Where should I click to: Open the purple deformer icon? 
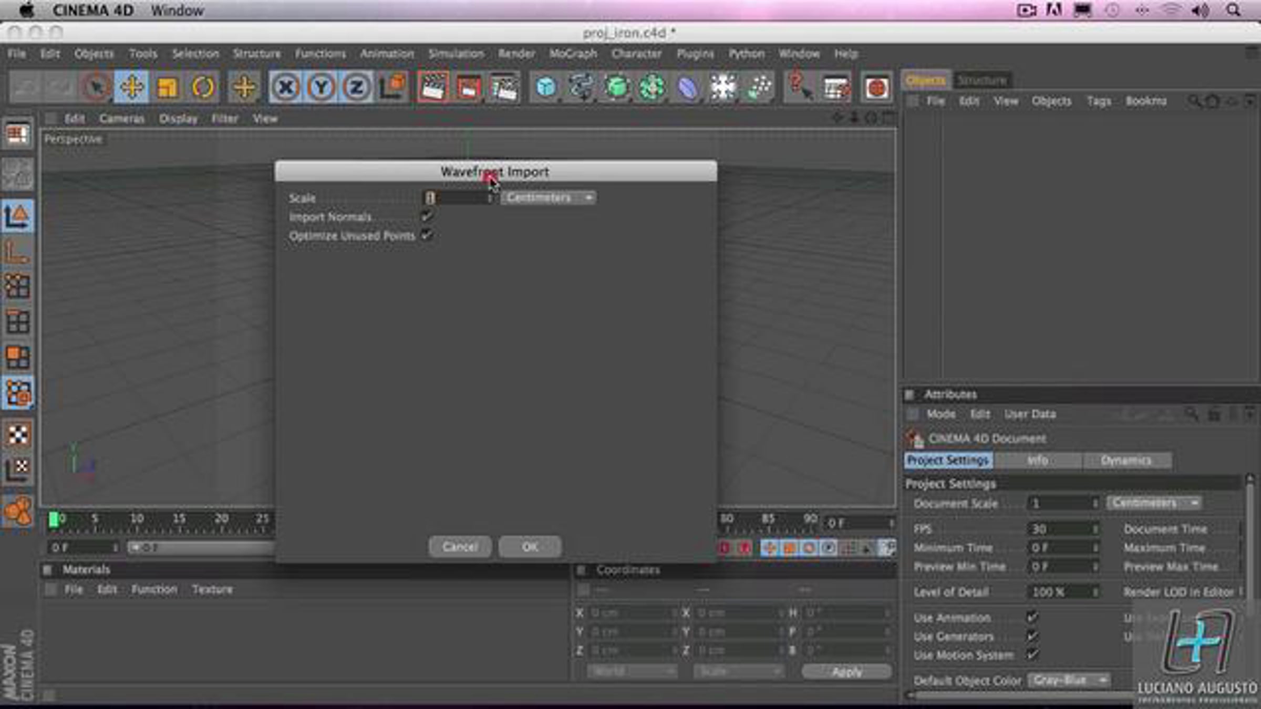click(x=688, y=87)
